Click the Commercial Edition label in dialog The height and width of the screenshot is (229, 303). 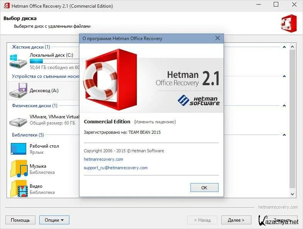[x=107, y=121]
